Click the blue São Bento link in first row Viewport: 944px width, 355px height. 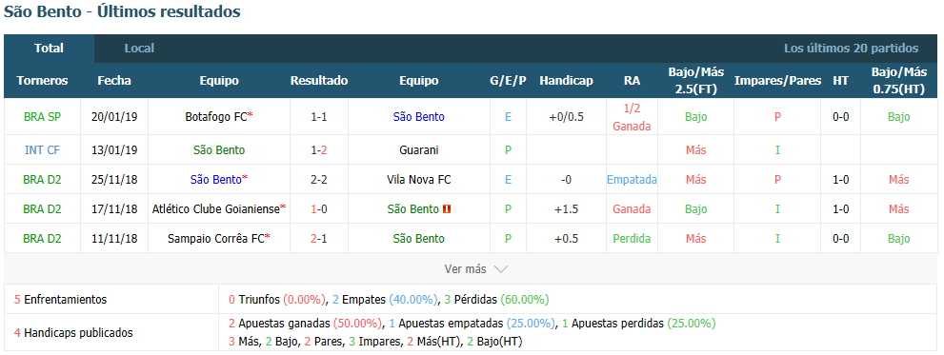pos(418,117)
